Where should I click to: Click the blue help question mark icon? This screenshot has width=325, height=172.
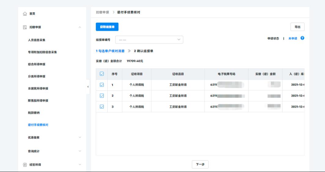302,38
